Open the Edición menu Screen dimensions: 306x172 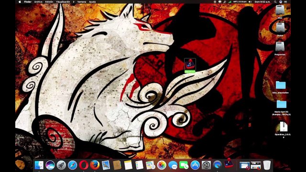pos(49,2)
